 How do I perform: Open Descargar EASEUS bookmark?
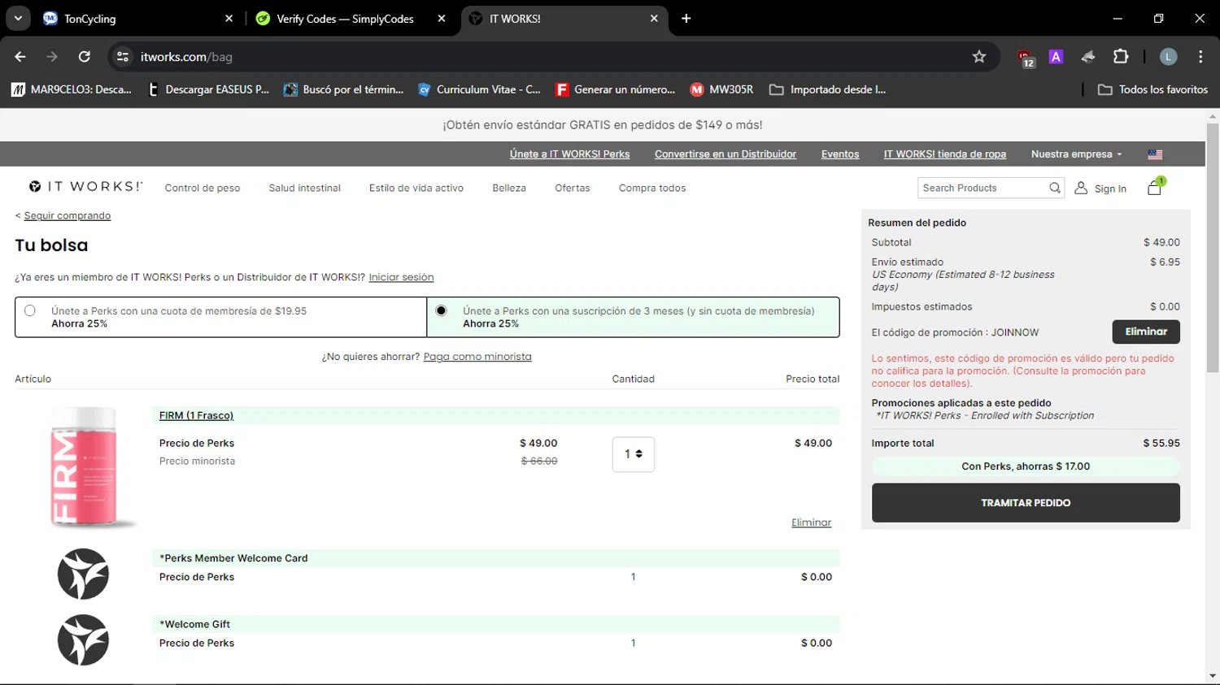(208, 89)
